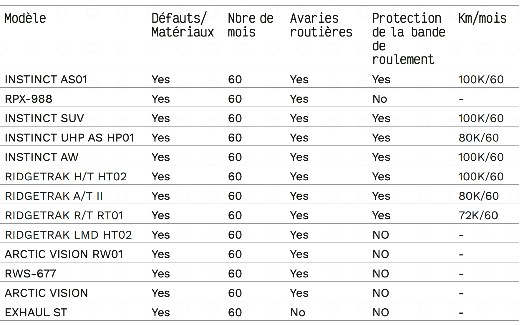This screenshot has width=524, height=326.
Task: Select the RIDGETRAK R/T RT01 model name
Action: 64,215
